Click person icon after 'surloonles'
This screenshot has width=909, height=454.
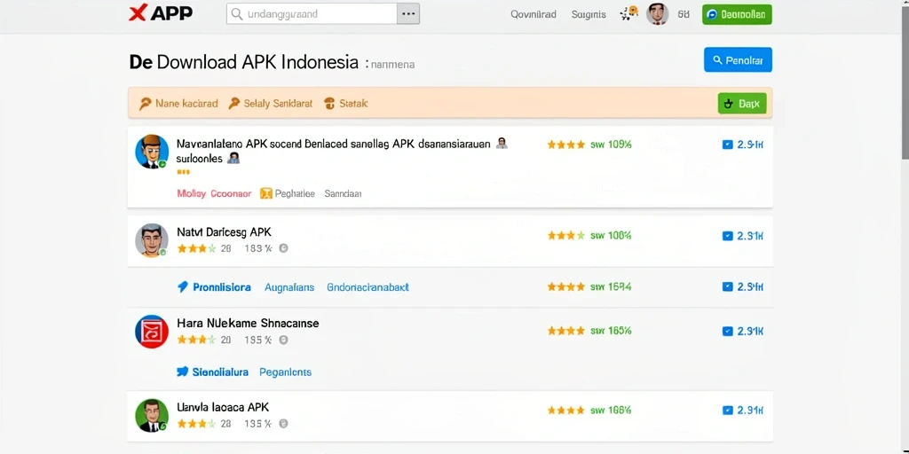click(233, 158)
